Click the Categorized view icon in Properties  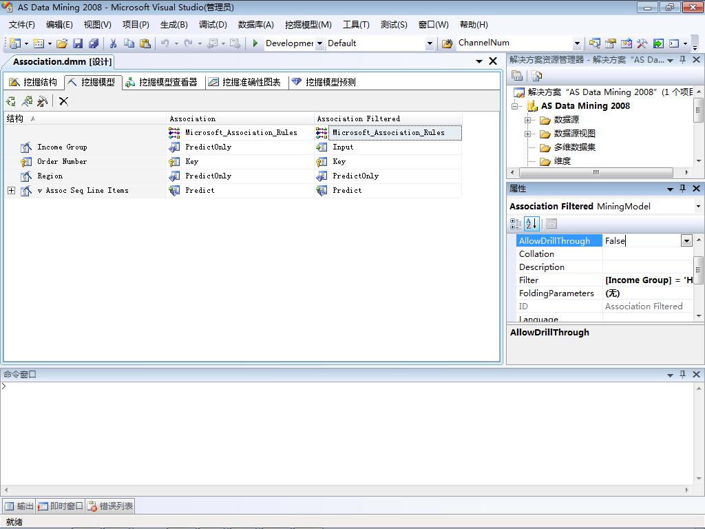(x=516, y=224)
